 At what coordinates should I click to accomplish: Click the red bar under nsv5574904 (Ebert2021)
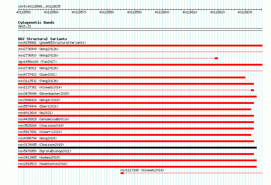135,109
